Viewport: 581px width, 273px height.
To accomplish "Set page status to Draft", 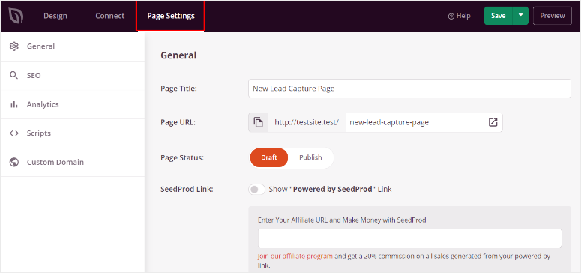I will pyautogui.click(x=269, y=157).
